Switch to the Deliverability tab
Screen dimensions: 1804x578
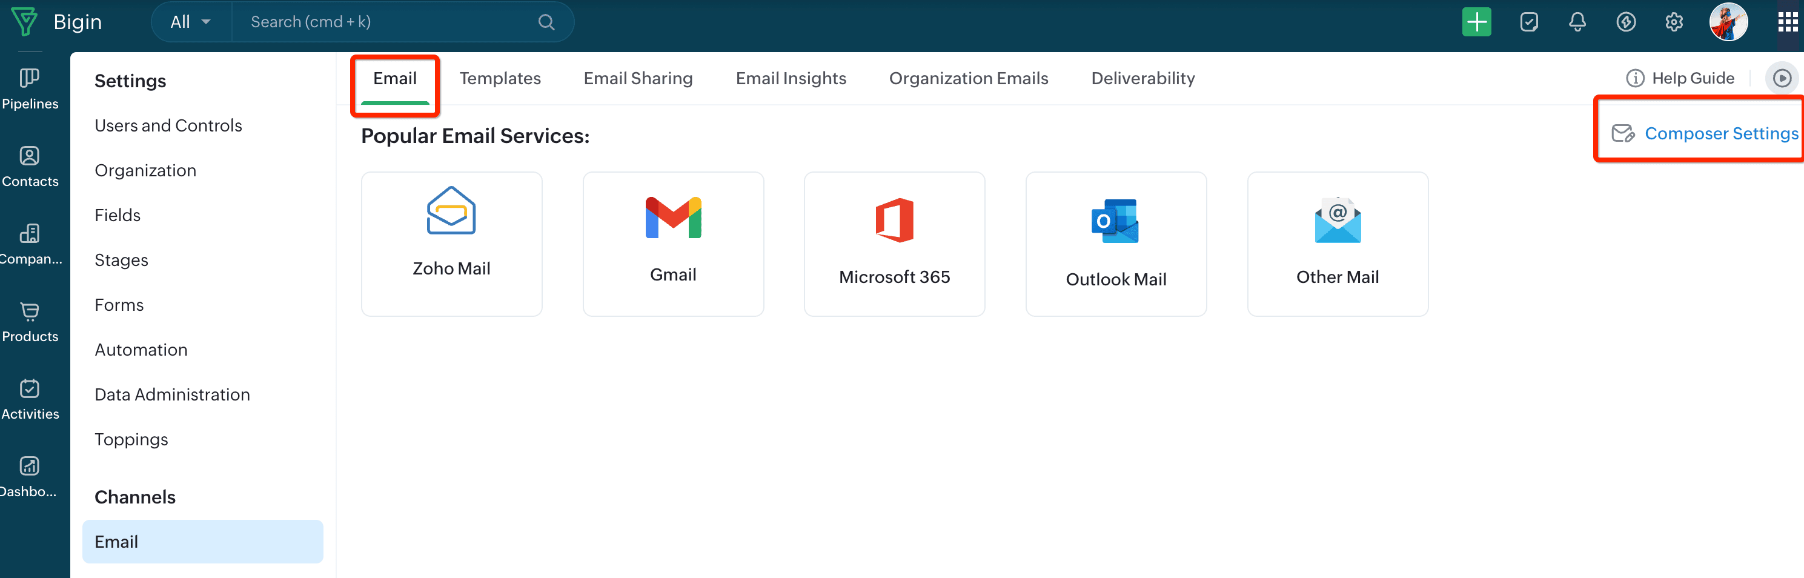point(1143,79)
